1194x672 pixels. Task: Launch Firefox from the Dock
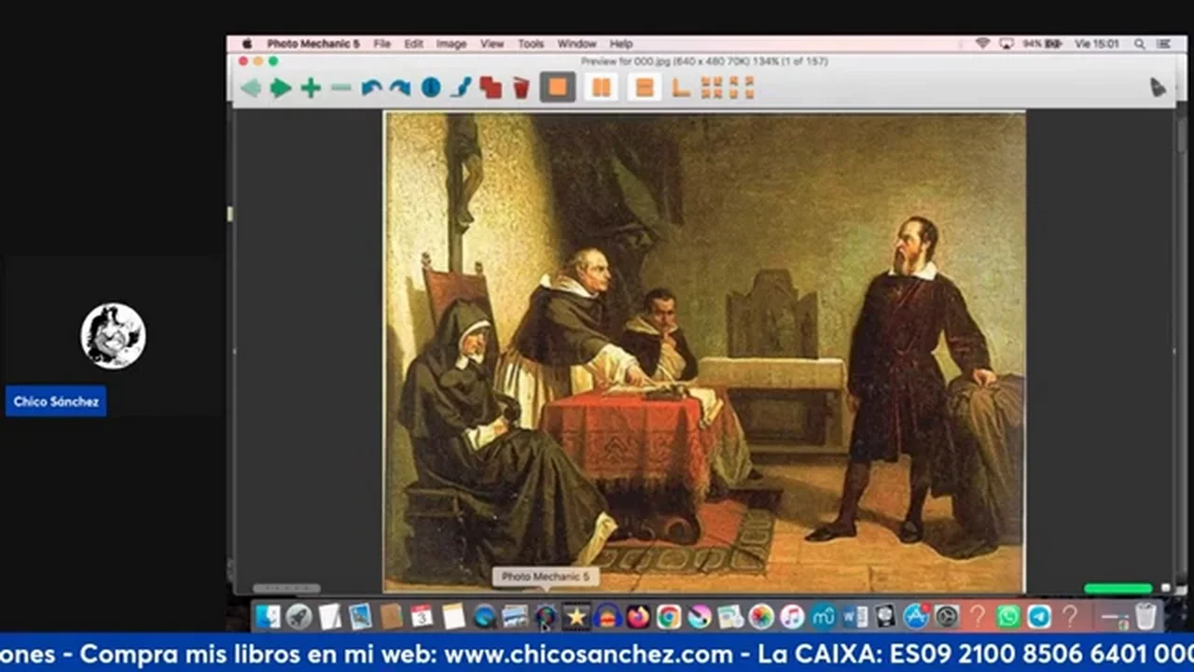coord(638,617)
